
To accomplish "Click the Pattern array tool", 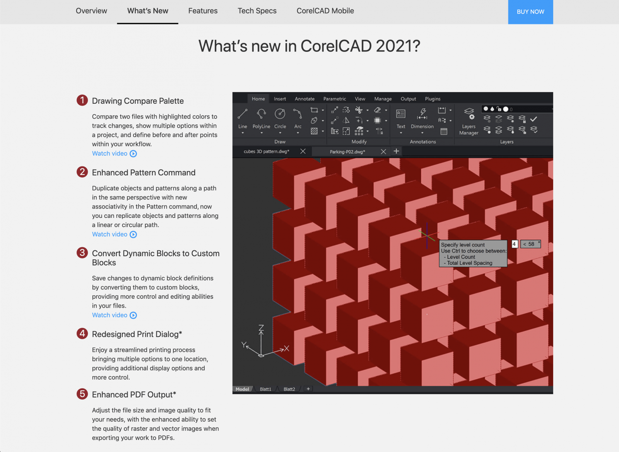I will point(359,131).
